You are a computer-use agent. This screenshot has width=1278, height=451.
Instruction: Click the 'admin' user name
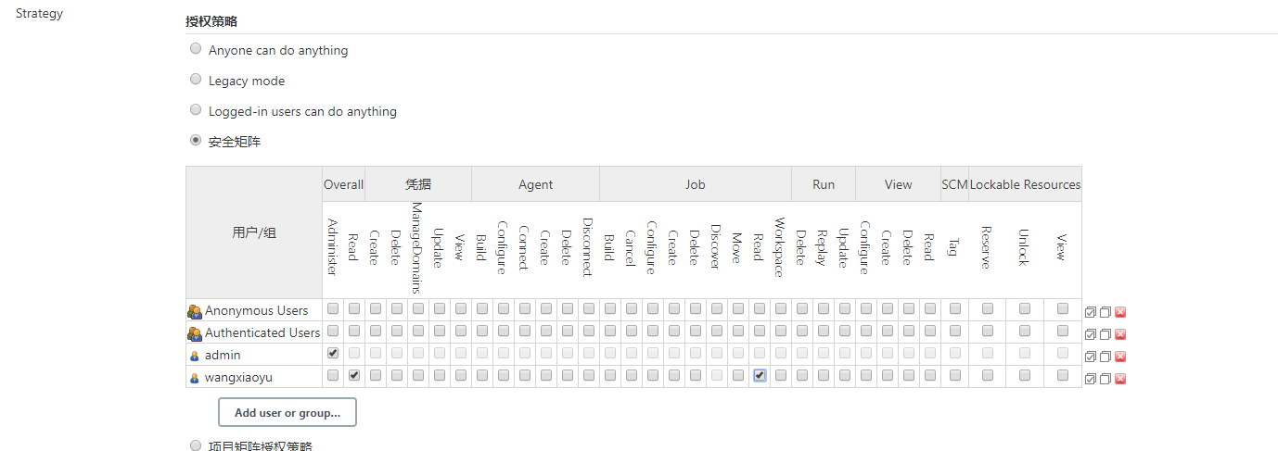223,356
